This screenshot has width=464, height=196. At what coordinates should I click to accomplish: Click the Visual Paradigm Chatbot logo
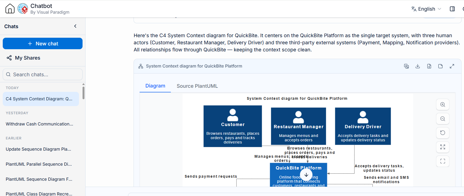click(23, 9)
